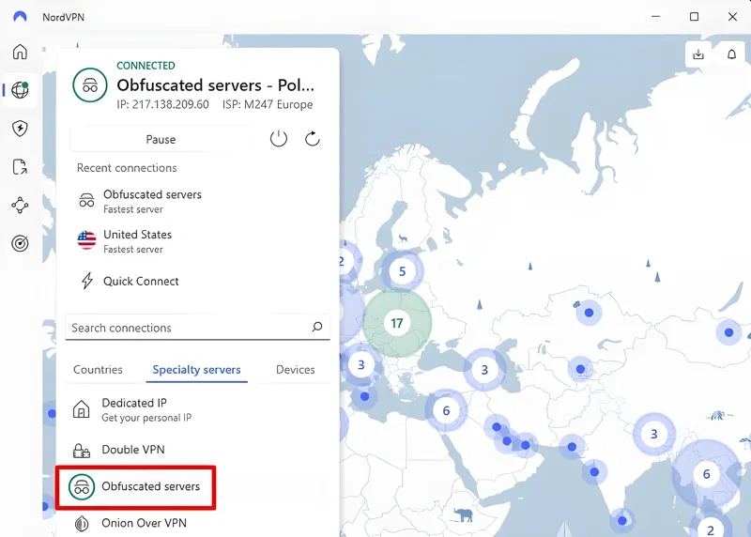Click the Get your personal IP text
The width and height of the screenshot is (751, 537).
[x=146, y=418]
